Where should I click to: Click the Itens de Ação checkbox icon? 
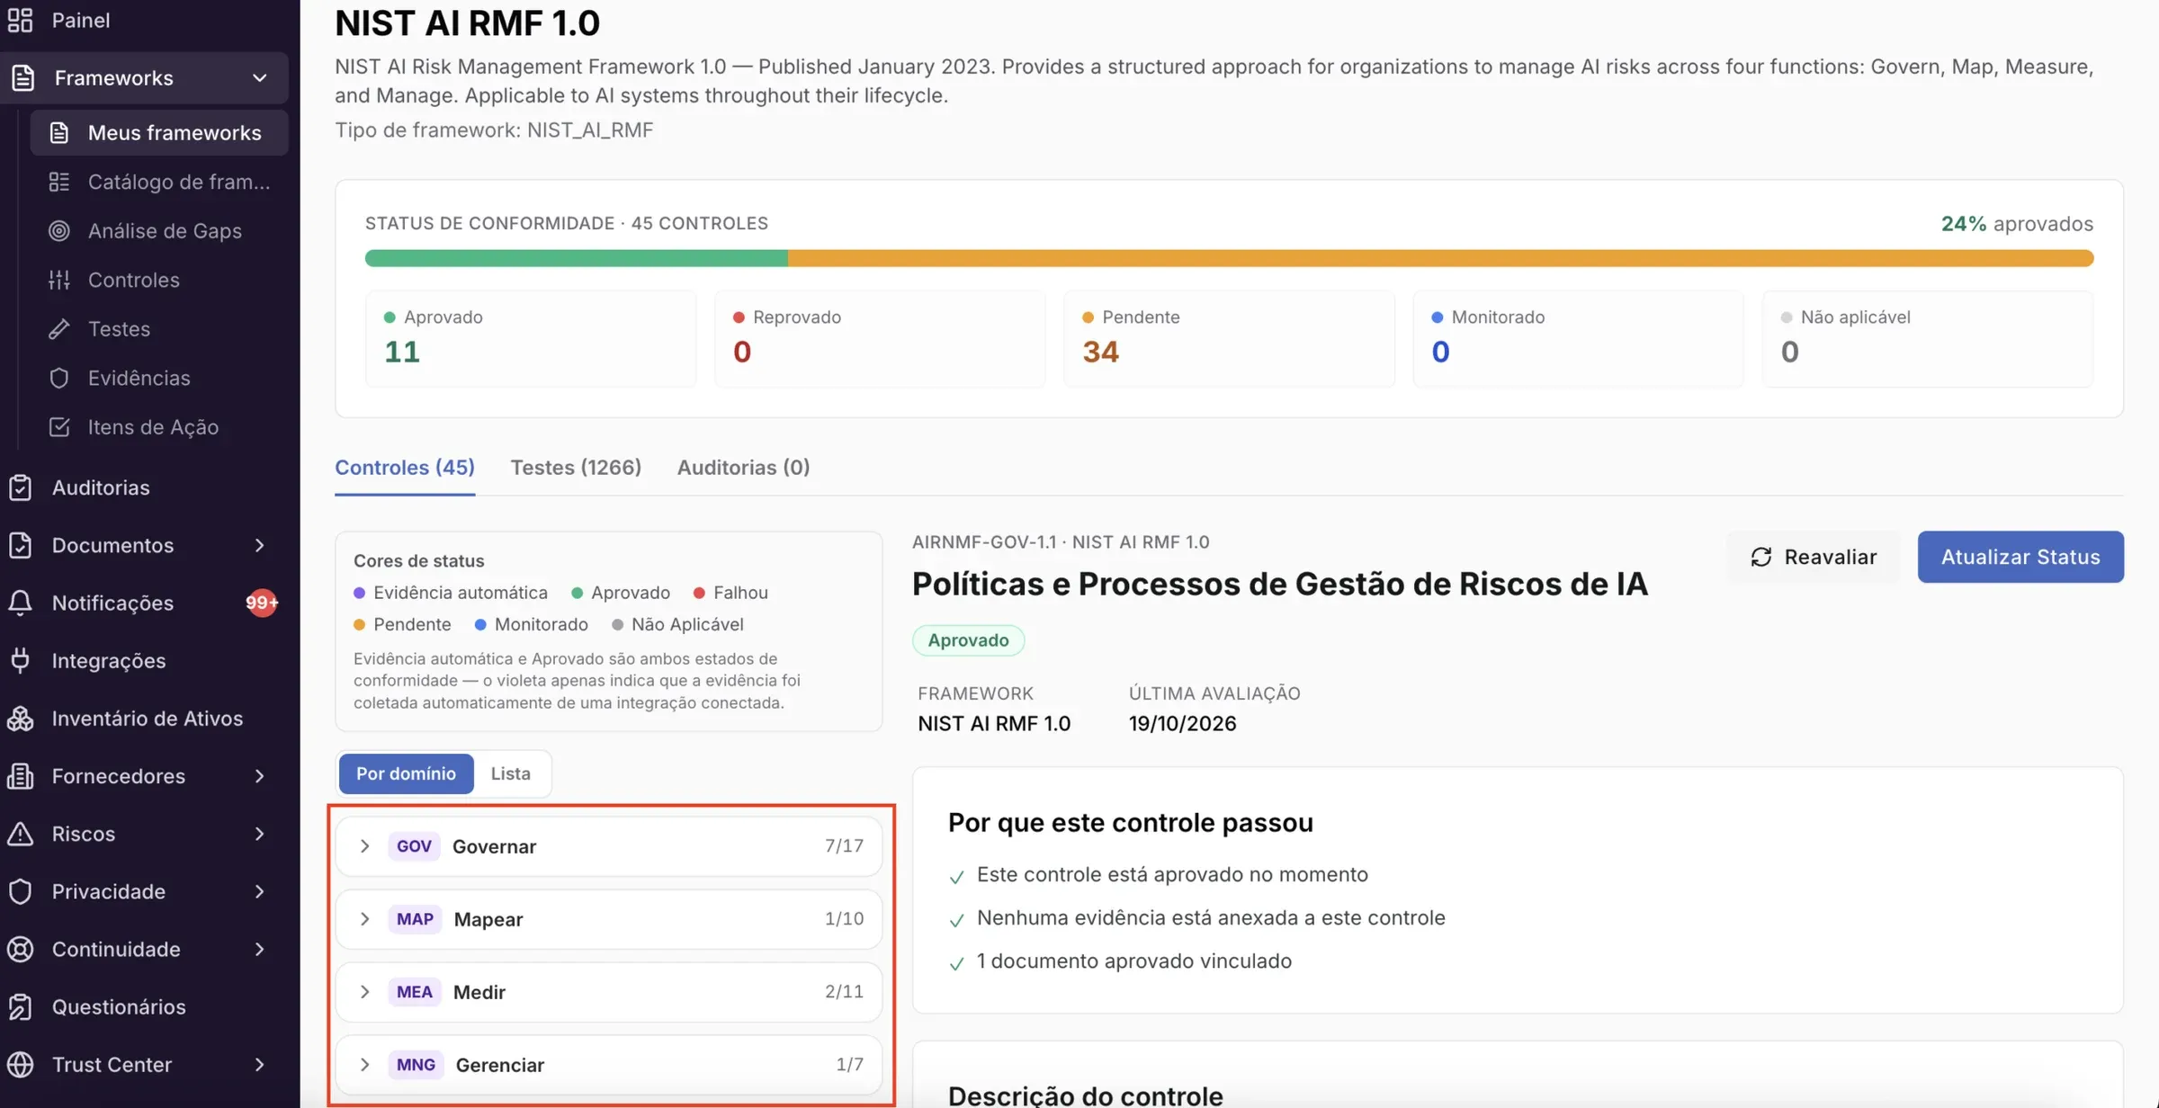click(59, 427)
